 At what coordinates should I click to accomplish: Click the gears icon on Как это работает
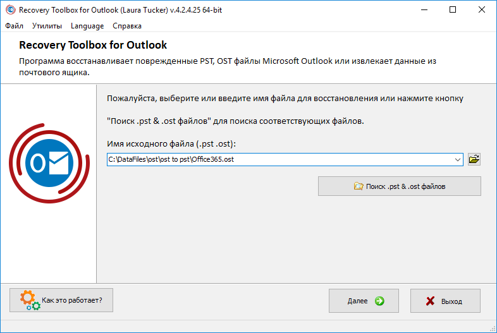coord(30,301)
